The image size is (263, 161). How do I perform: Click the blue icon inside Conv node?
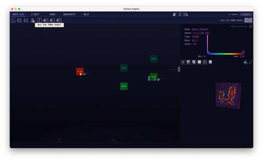(155, 80)
